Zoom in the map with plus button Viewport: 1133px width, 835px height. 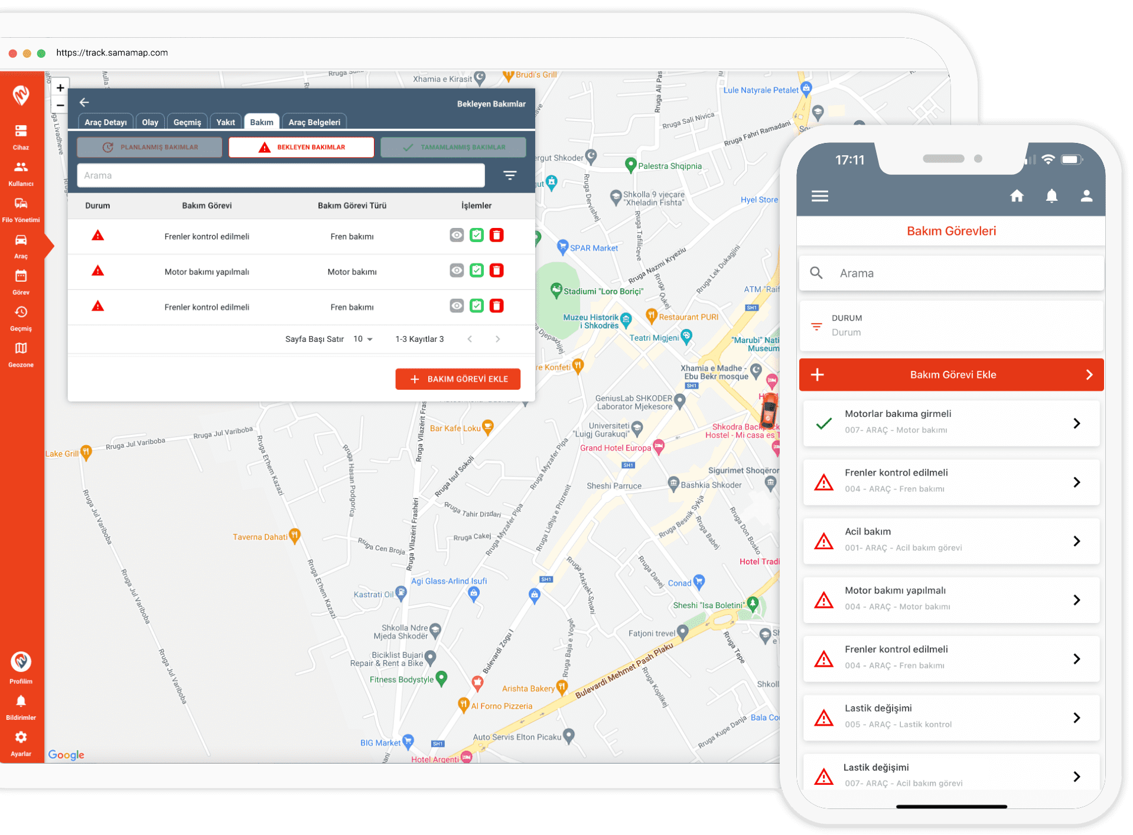[60, 87]
